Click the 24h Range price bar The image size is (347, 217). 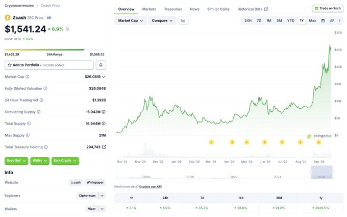[x=55, y=50]
